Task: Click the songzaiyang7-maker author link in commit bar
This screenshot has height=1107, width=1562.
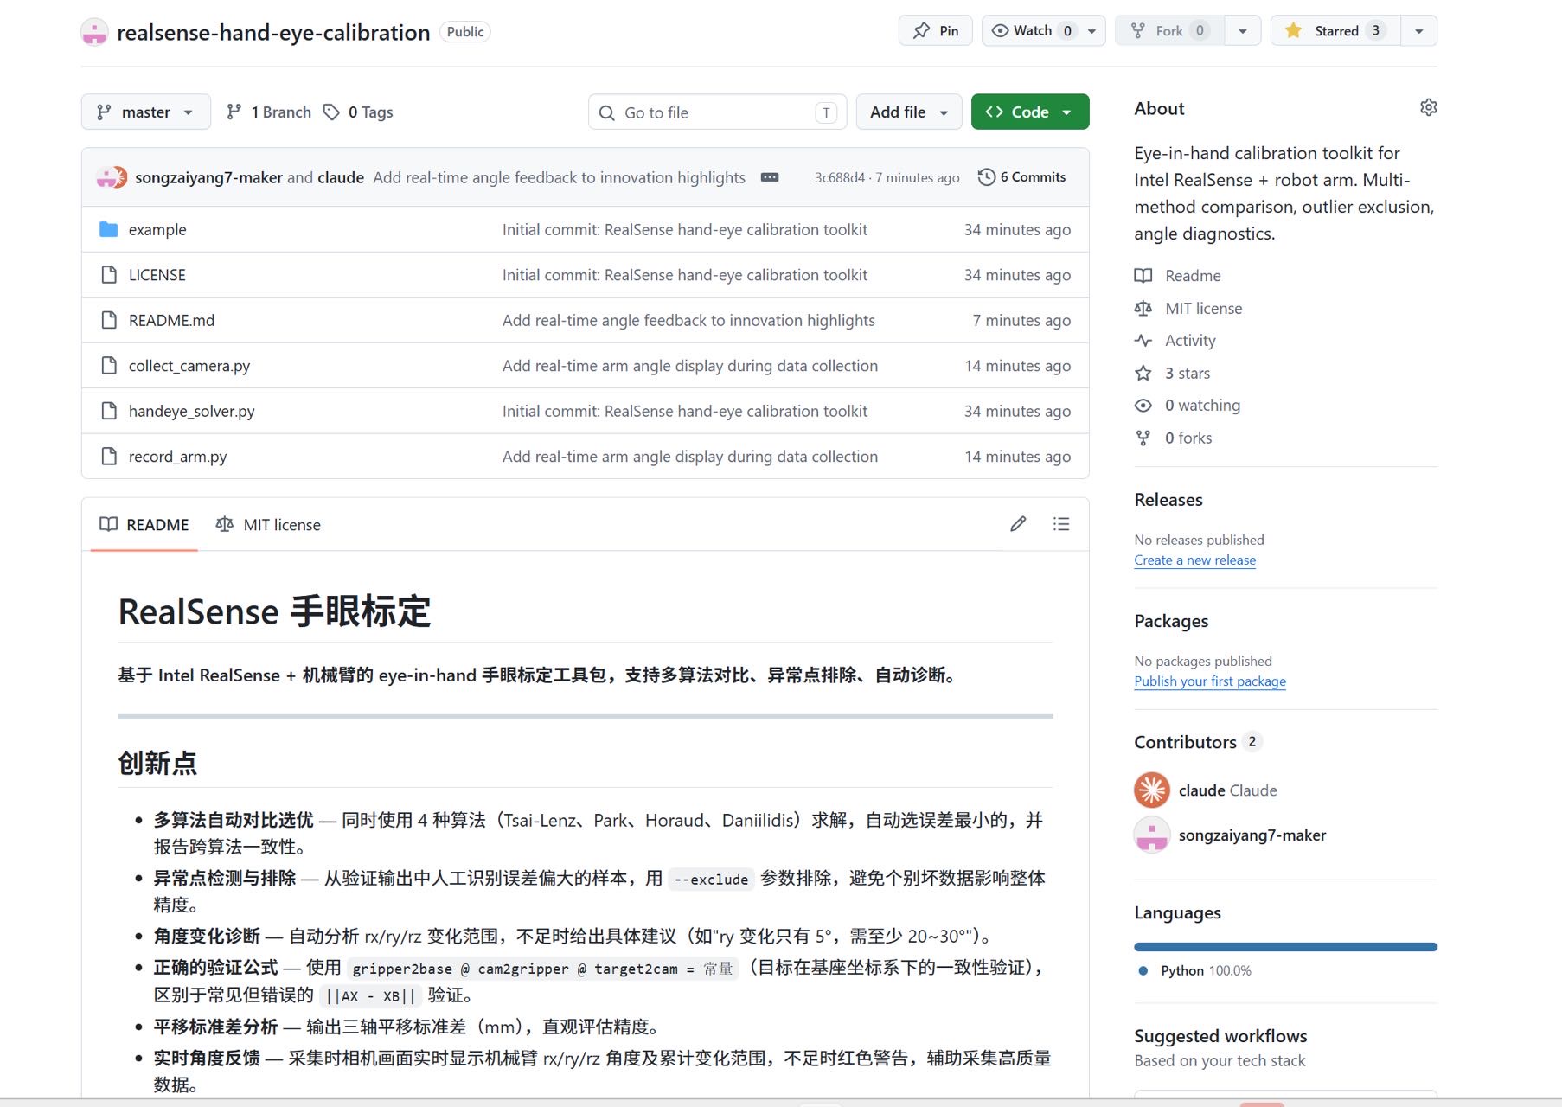Action: 208,177
